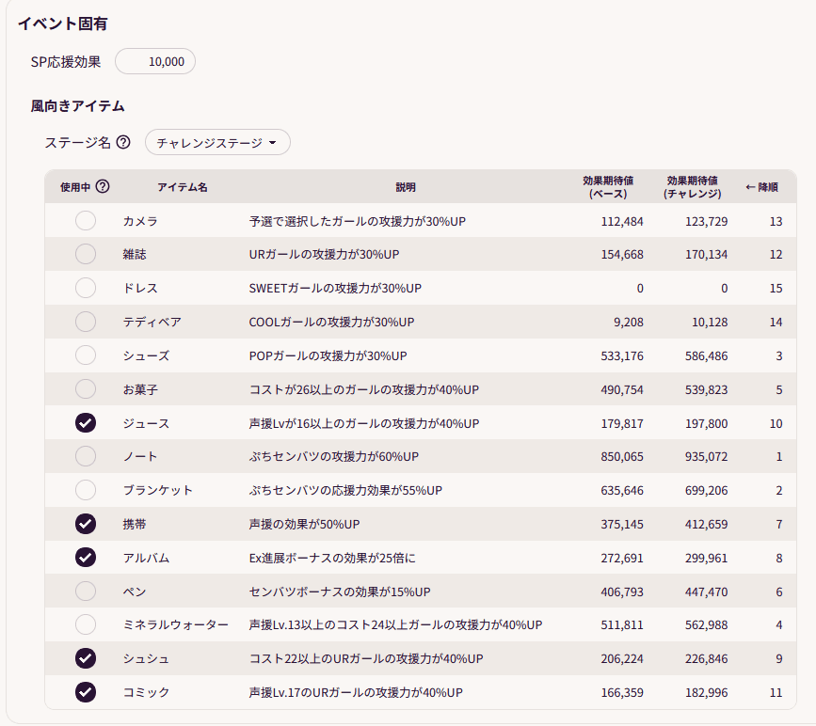
Task: Enable the ミネラルウォーター item checkbox
Action: (x=86, y=624)
